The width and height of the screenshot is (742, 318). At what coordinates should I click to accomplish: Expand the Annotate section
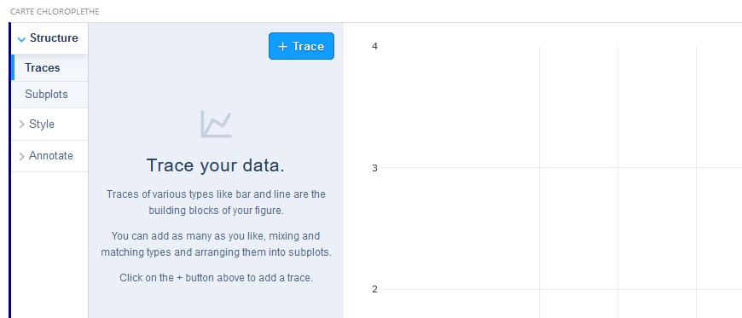click(x=49, y=156)
